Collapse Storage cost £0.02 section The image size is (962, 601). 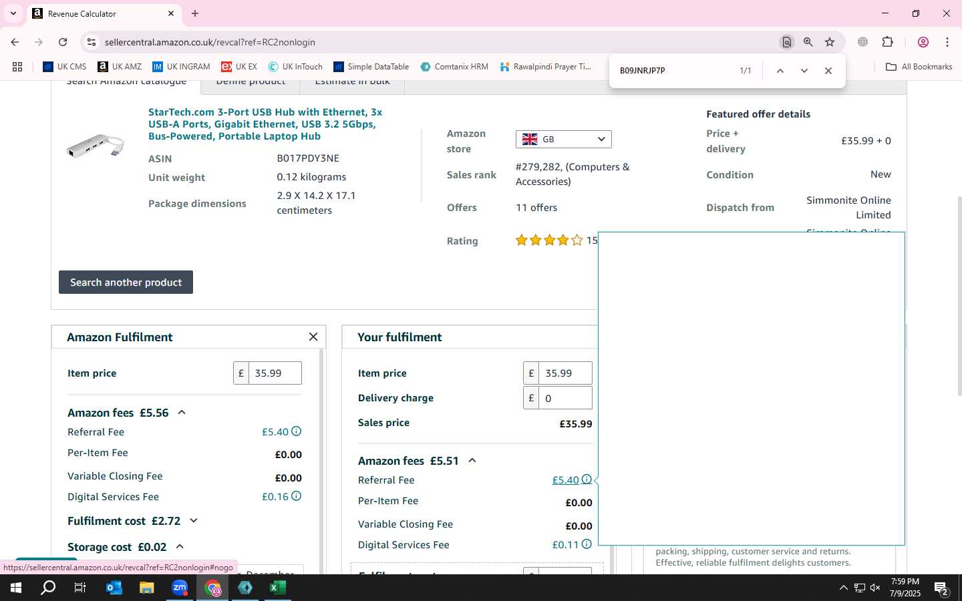(x=180, y=547)
